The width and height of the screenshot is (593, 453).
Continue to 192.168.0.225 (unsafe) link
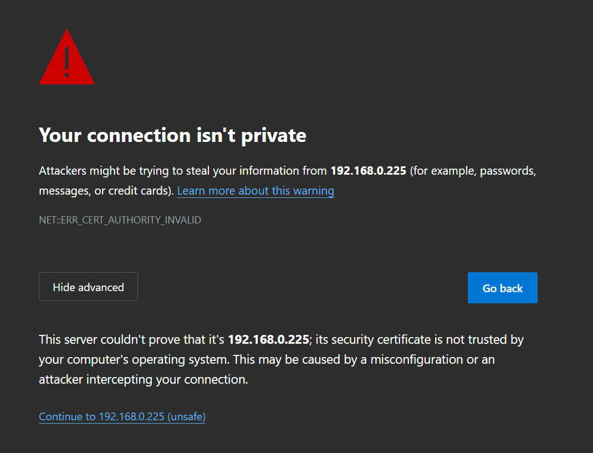tap(122, 416)
